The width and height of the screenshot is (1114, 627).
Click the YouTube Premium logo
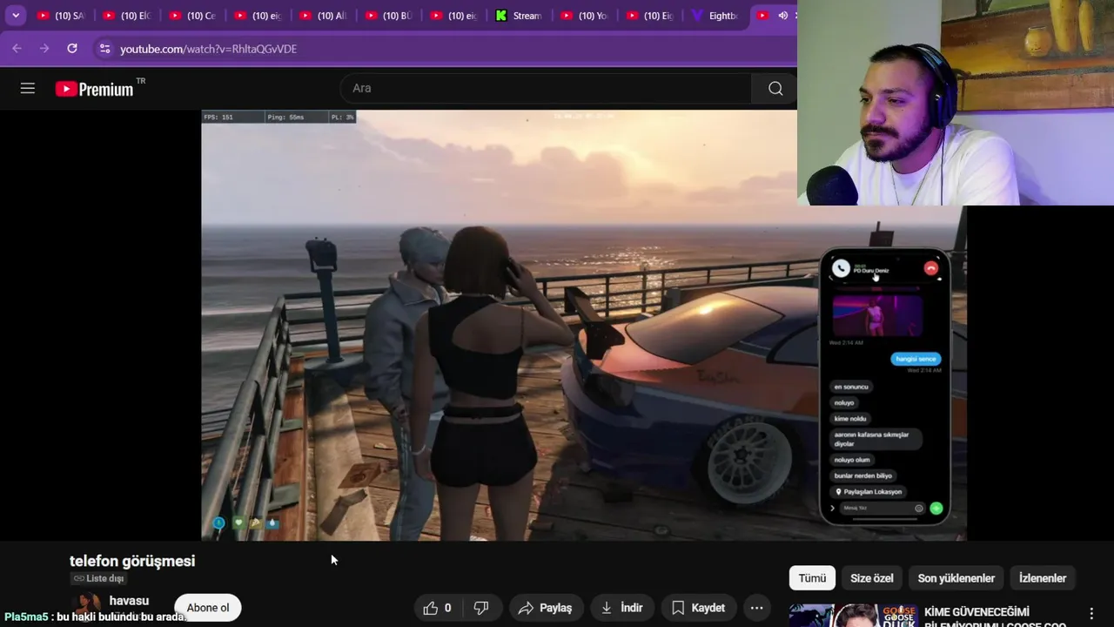(x=96, y=89)
